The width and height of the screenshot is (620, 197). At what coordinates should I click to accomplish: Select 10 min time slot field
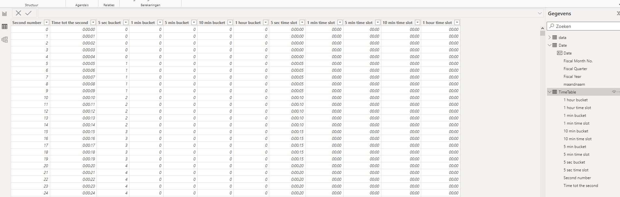pos(578,139)
